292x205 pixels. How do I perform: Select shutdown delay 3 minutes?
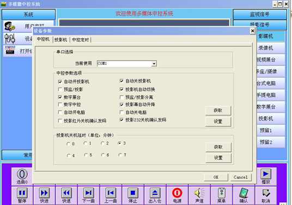click(x=119, y=143)
